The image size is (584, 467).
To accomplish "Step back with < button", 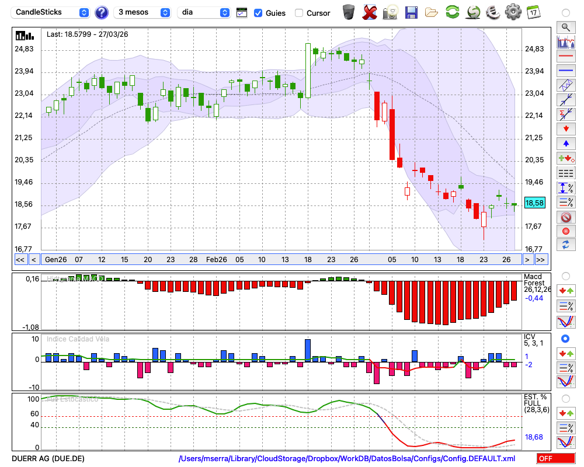I will click(x=33, y=260).
